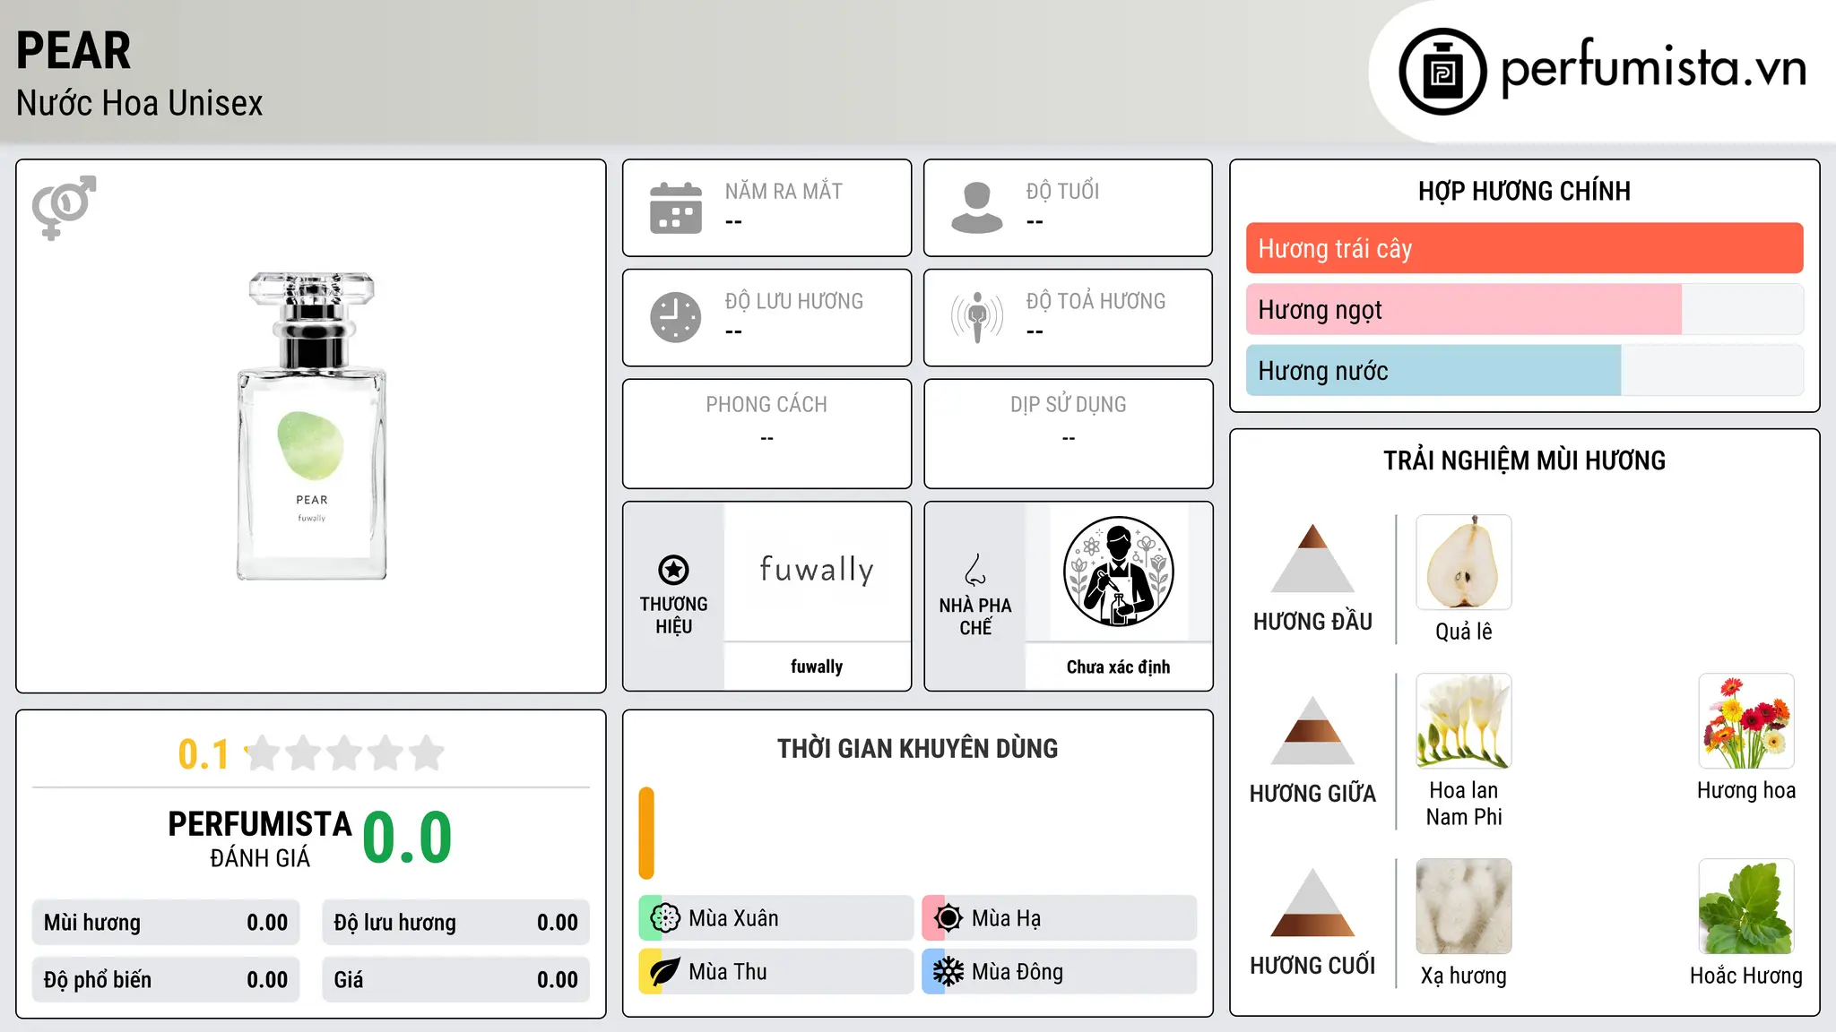The image size is (1836, 1032).
Task: Click the Hương ngọt accord bar
Action: click(1525, 309)
